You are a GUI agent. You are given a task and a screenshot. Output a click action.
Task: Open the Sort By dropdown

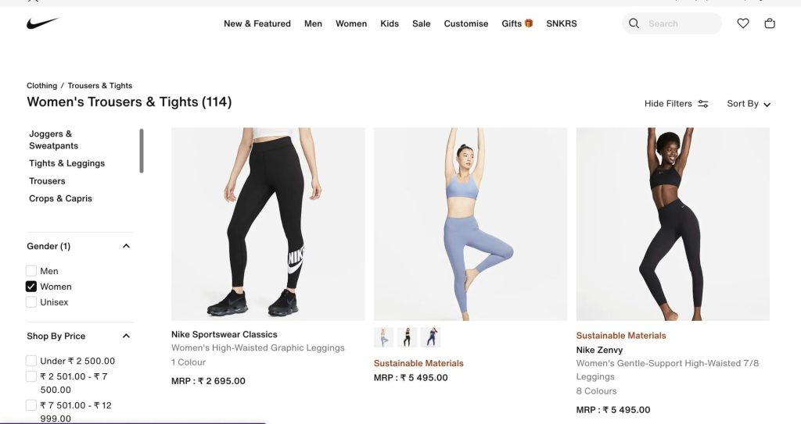pos(749,104)
